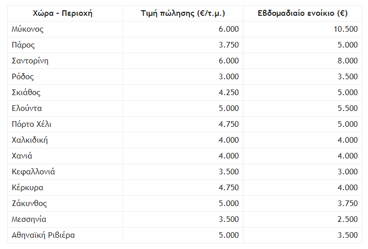Select the "Τιμή πώλησης (€/τ.μ.)" header cell
This screenshot has height=249, width=368.
point(183,13)
